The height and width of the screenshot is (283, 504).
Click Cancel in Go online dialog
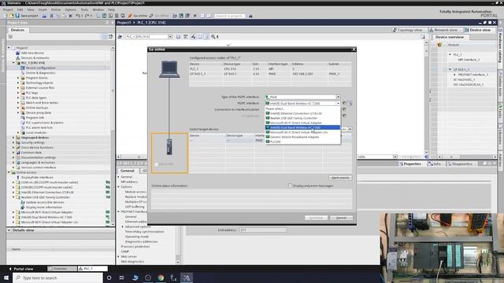(x=341, y=218)
